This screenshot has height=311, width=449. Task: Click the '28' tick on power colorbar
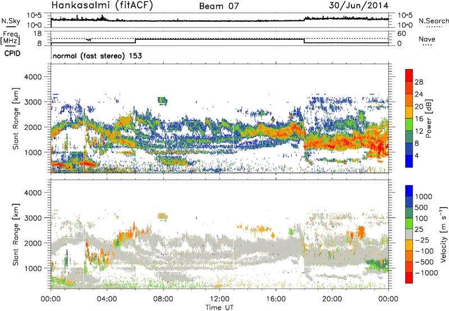click(x=419, y=82)
